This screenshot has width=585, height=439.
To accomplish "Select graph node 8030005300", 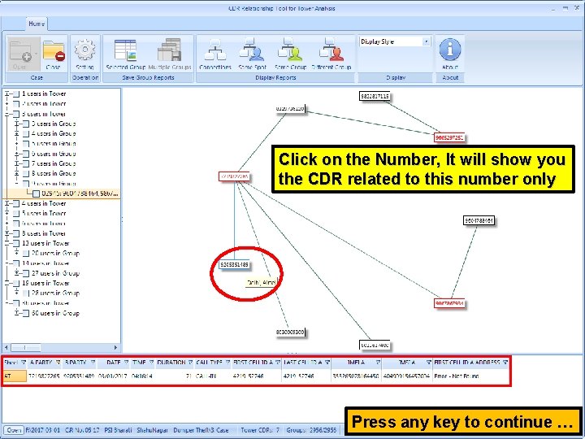I will pyautogui.click(x=290, y=332).
